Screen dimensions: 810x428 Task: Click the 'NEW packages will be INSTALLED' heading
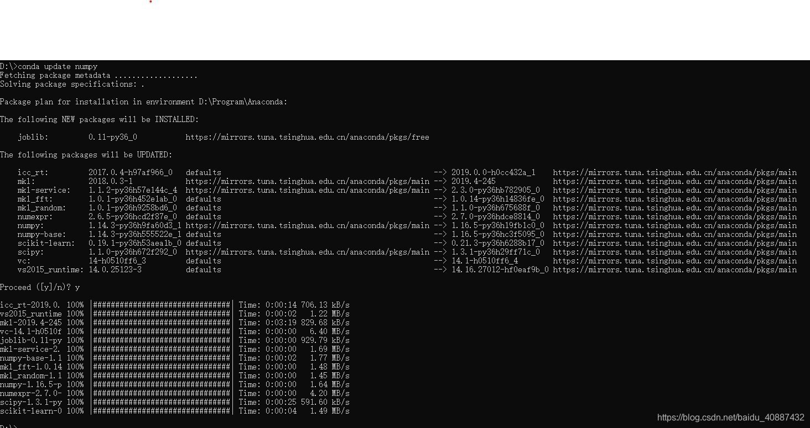pyautogui.click(x=99, y=119)
